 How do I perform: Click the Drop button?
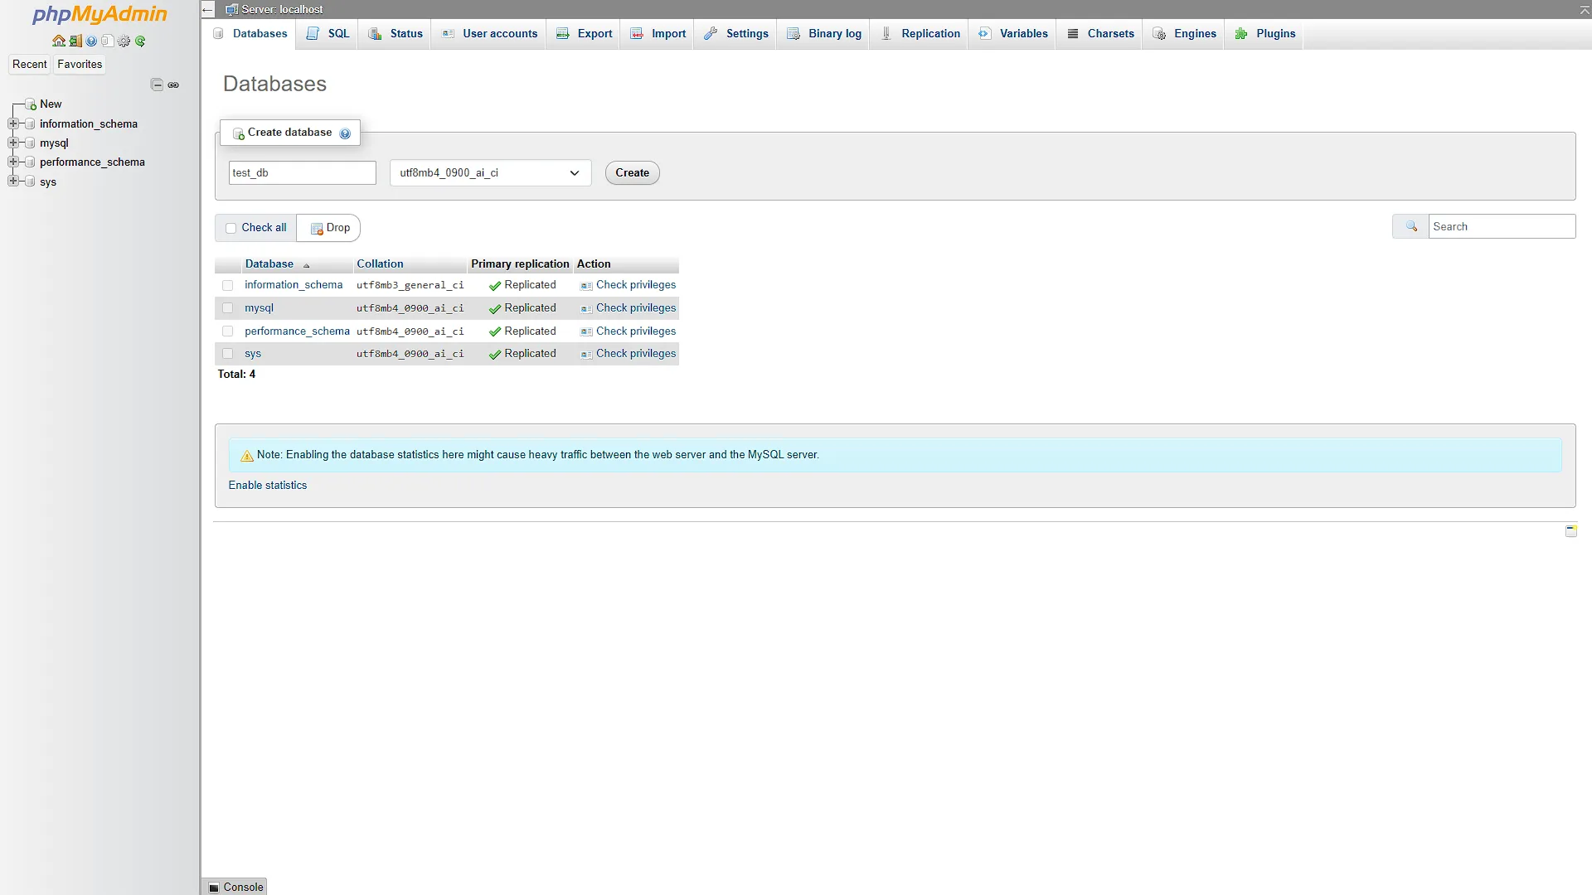tap(329, 228)
